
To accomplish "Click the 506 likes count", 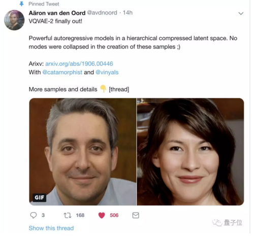I will (x=114, y=215).
